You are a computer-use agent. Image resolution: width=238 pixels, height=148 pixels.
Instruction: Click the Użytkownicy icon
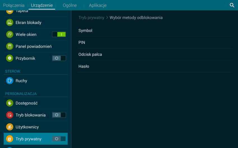pyautogui.click(x=10, y=127)
